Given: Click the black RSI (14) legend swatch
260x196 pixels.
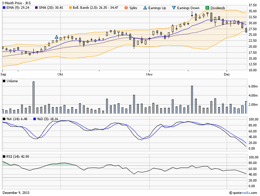Looking at the screenshot, I should [4, 157].
